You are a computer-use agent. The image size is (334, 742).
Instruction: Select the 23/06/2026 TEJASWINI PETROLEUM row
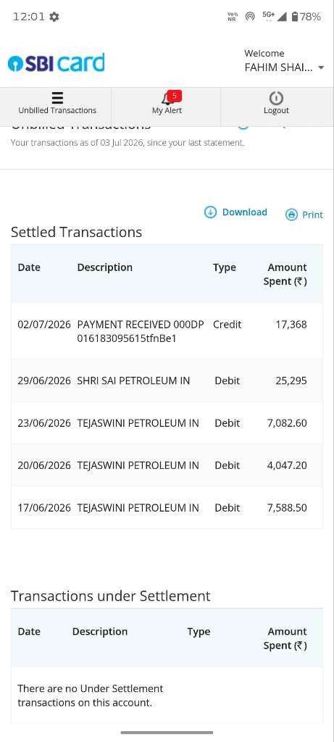tap(167, 422)
